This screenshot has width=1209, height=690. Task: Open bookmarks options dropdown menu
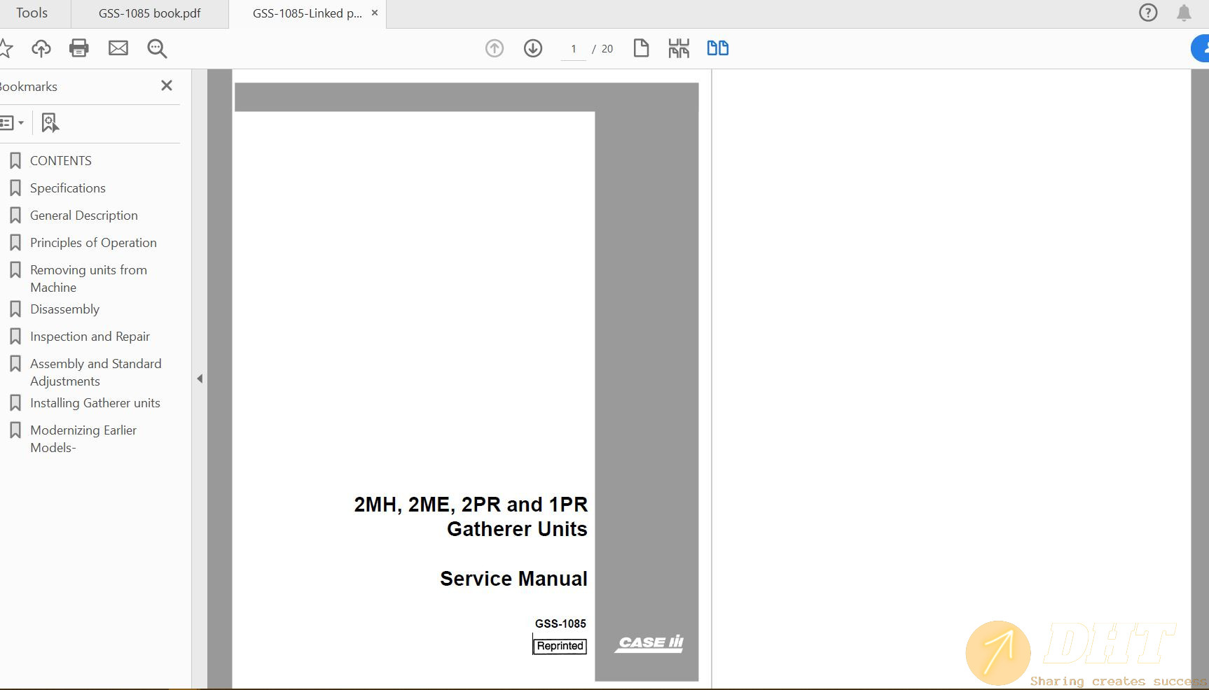click(x=12, y=123)
